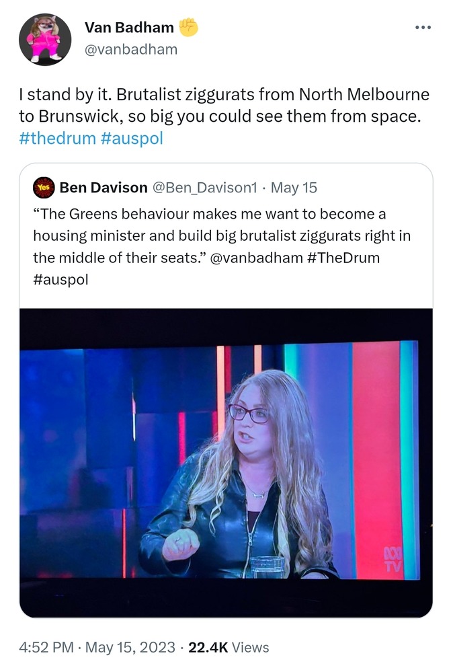Viewport: 451px width, 672px height.
Task: Open the @vanbadham handle under the name
Action: (130, 49)
